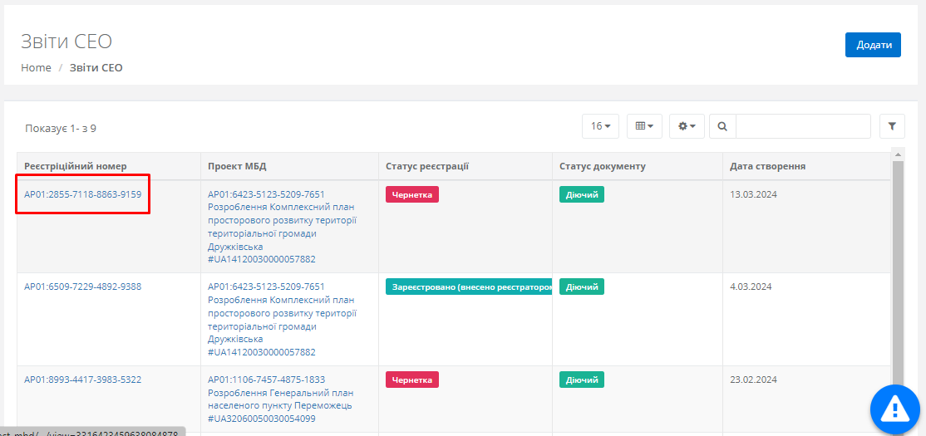This screenshot has width=926, height=436.
Task: Click the Статус реєстрації column header
Action: [427, 166]
